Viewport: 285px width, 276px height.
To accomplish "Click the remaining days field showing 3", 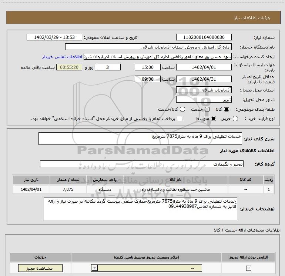I will point(108,67).
